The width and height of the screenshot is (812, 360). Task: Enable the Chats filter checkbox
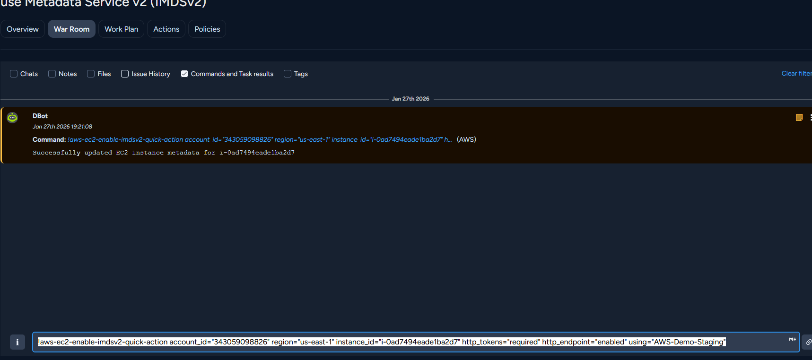point(14,74)
